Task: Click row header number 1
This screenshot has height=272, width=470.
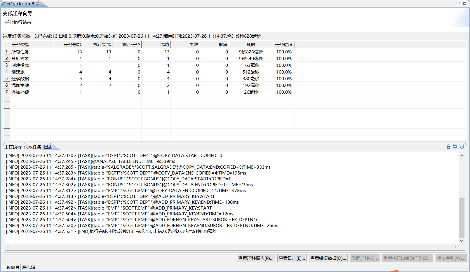Action: [x=6, y=52]
